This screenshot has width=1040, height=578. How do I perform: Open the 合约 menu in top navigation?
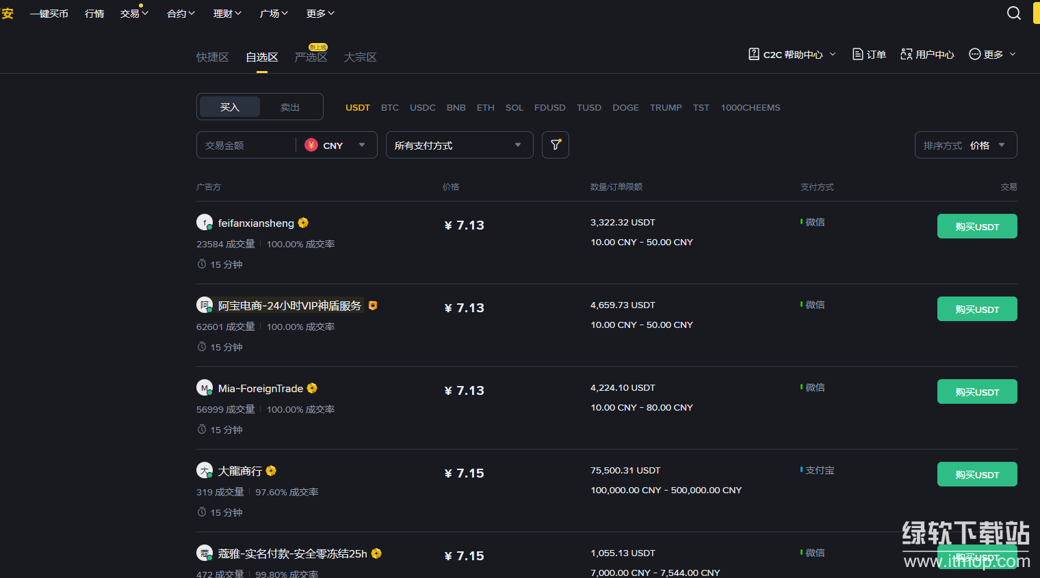pos(181,14)
